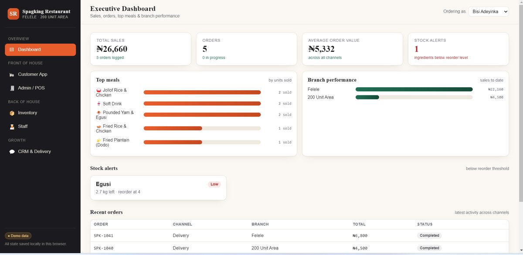Click the Customer App sidebar icon
The image size is (523, 255).
12,75
